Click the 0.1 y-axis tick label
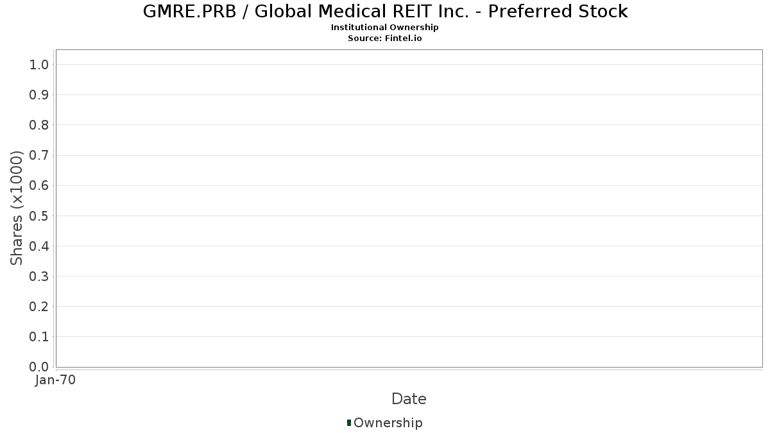The image size is (770, 433). pyautogui.click(x=39, y=336)
